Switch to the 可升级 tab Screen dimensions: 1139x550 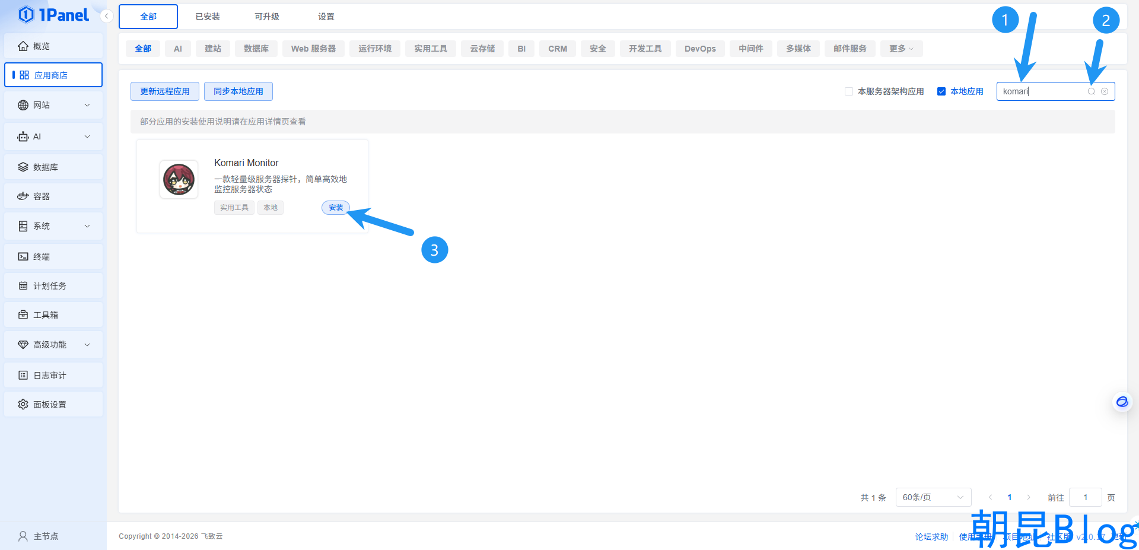(x=267, y=17)
